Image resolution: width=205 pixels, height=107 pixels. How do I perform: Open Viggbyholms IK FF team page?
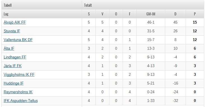pos(19,74)
